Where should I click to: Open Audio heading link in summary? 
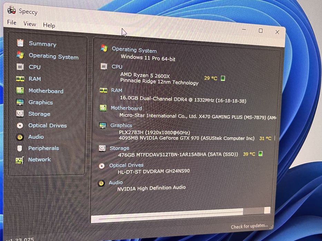pyautogui.click(x=116, y=182)
